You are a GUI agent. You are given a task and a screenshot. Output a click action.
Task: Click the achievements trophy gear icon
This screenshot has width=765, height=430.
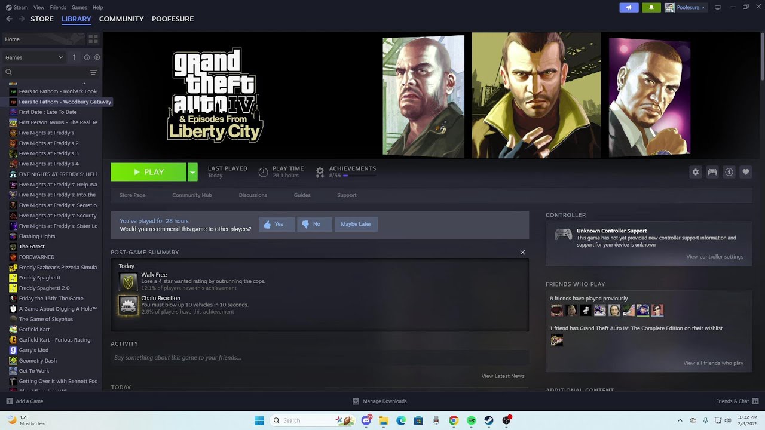[x=320, y=172]
